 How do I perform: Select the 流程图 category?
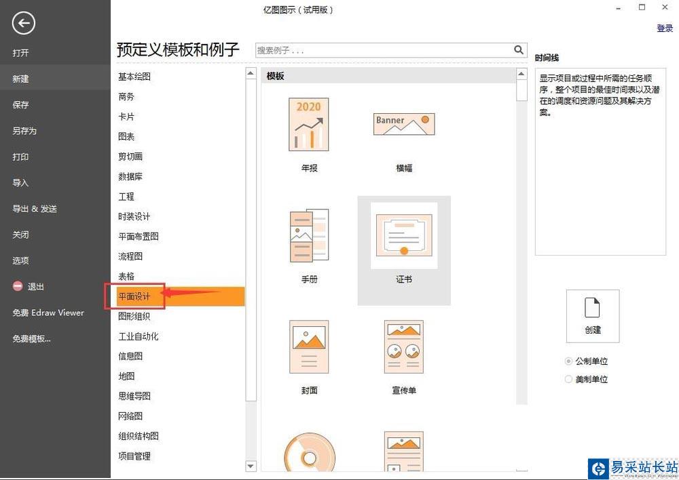130,256
